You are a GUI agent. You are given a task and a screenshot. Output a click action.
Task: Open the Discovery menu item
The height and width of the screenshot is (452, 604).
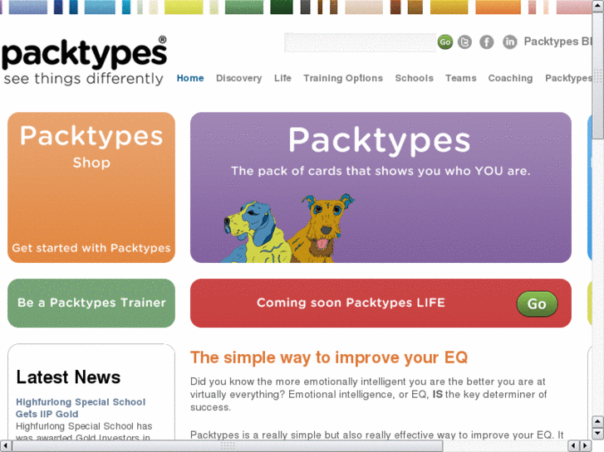(238, 78)
